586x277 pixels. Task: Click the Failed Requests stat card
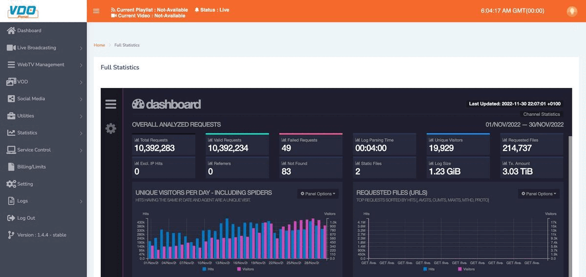(311, 144)
